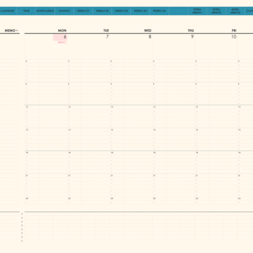Click the THU day header

click(191, 30)
